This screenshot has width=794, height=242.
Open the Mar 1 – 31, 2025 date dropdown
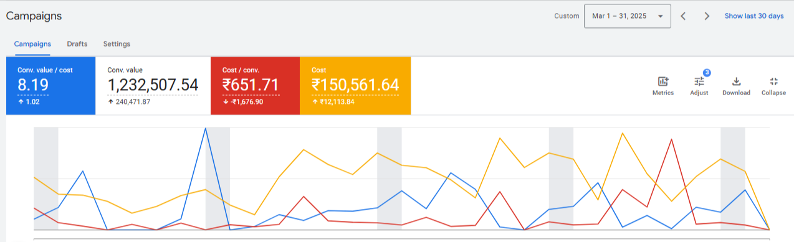[627, 16]
